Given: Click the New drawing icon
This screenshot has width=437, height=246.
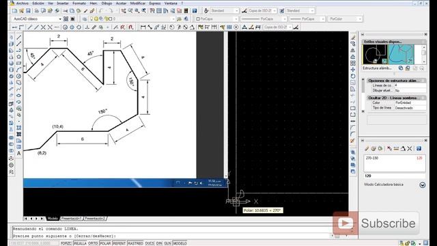Looking at the screenshot, I should pyautogui.click(x=14, y=11).
